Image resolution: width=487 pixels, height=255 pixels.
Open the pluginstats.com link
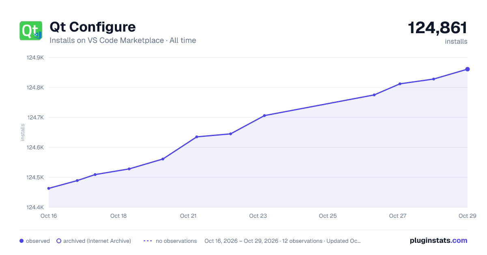pos(439,240)
